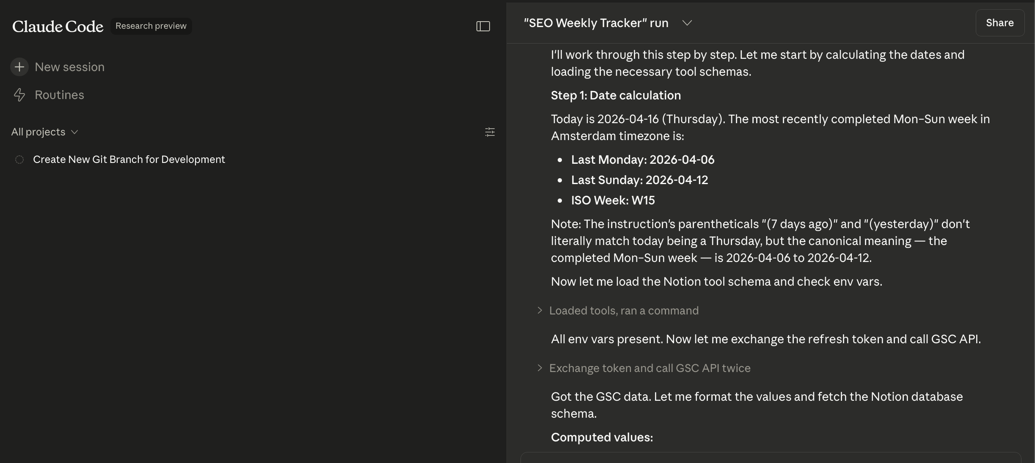Click the "Computed values:" heading

(602, 437)
